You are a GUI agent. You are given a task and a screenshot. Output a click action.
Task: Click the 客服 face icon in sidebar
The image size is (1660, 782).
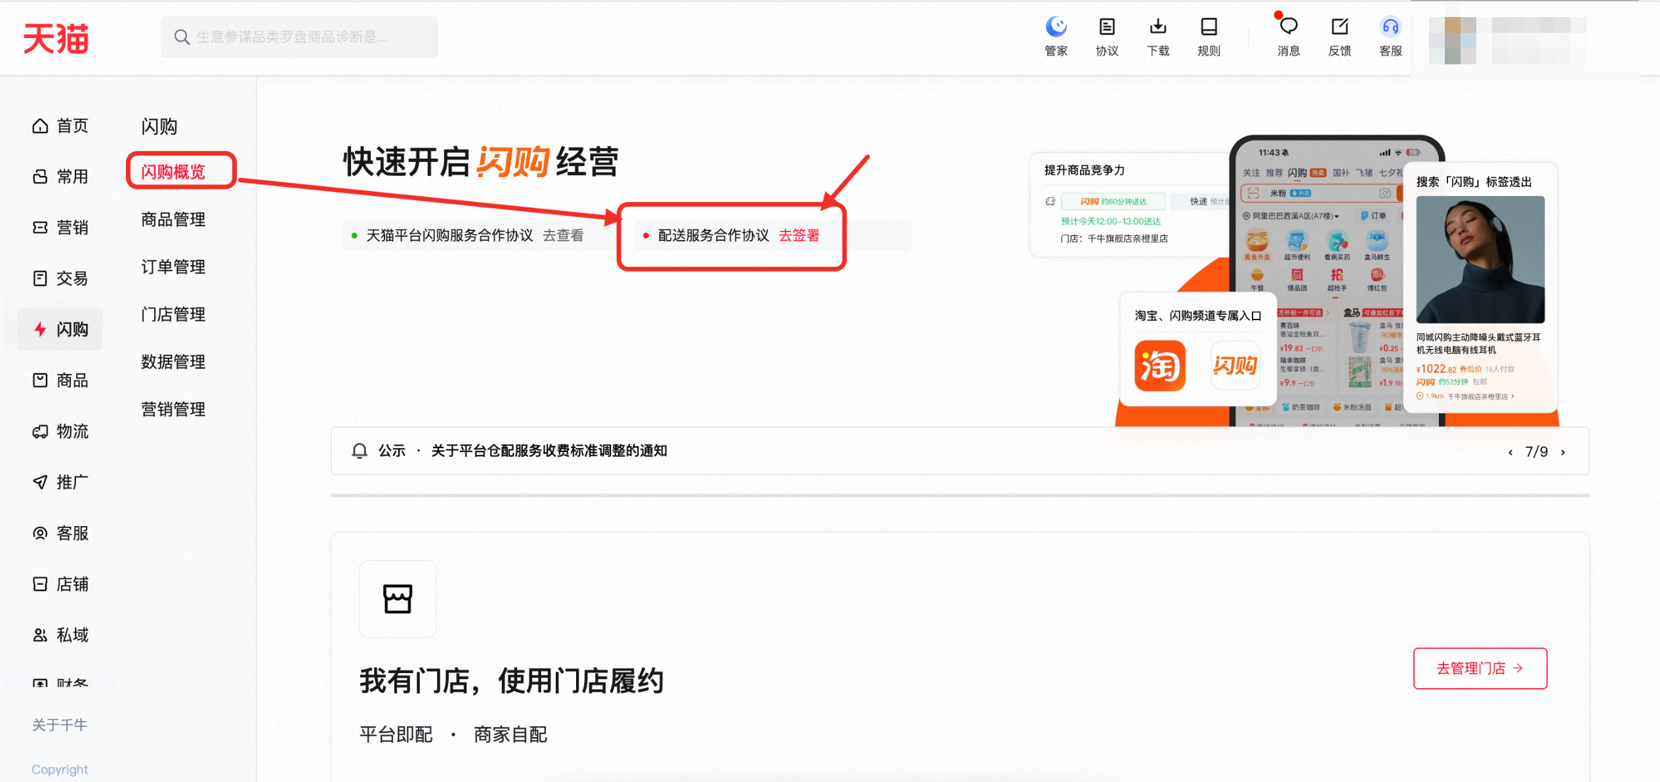coord(40,533)
